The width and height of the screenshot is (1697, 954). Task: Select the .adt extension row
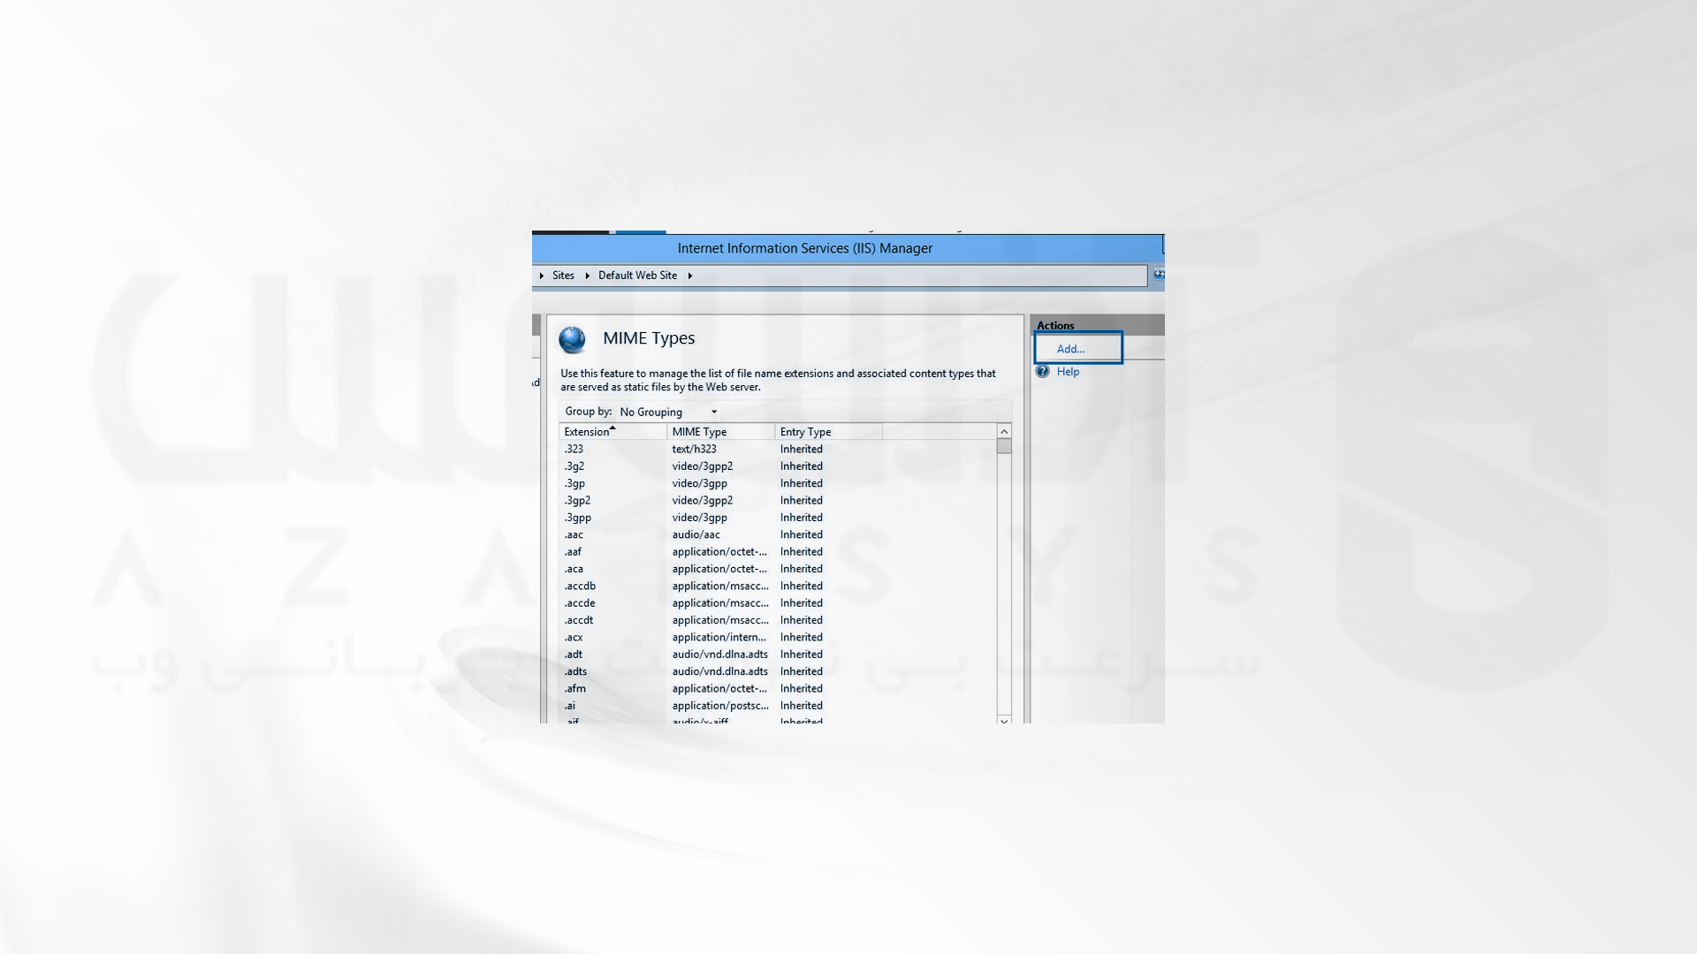(778, 655)
